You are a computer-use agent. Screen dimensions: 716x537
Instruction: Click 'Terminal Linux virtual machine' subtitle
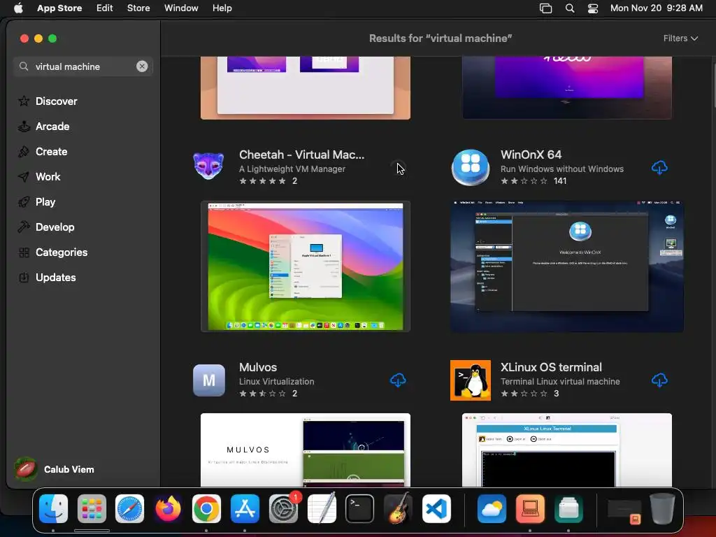tap(560, 381)
